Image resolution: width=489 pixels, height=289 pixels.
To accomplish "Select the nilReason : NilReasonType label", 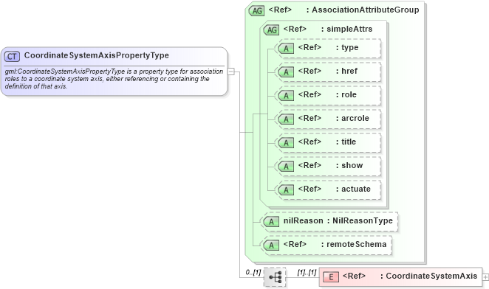I will click(x=338, y=220).
